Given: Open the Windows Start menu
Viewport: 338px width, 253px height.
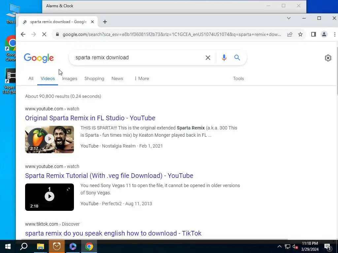Looking at the screenshot, I should click(x=8, y=246).
